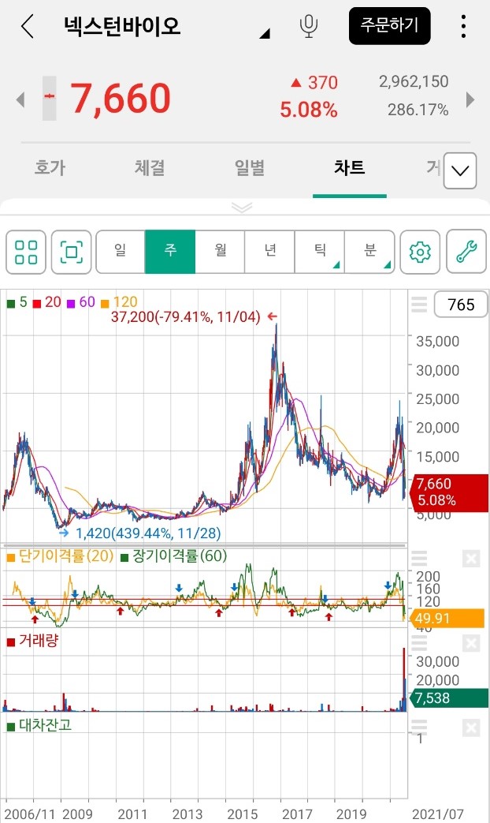Image resolution: width=490 pixels, height=823 pixels.
Task: Select the 월 monthly period button
Action: (220, 252)
